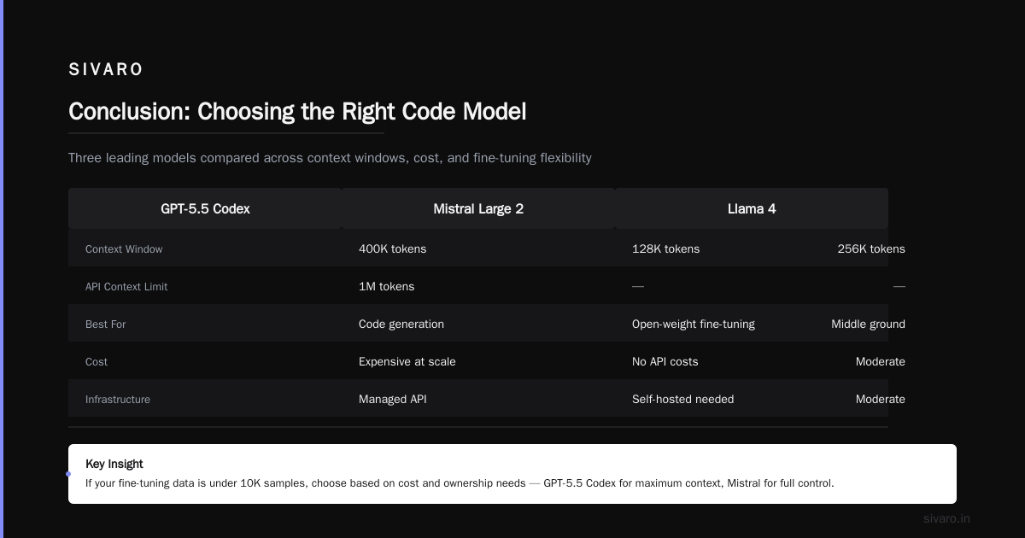The height and width of the screenshot is (538, 1025).
Task: Click the 400K tokens cell
Action: [x=392, y=249]
